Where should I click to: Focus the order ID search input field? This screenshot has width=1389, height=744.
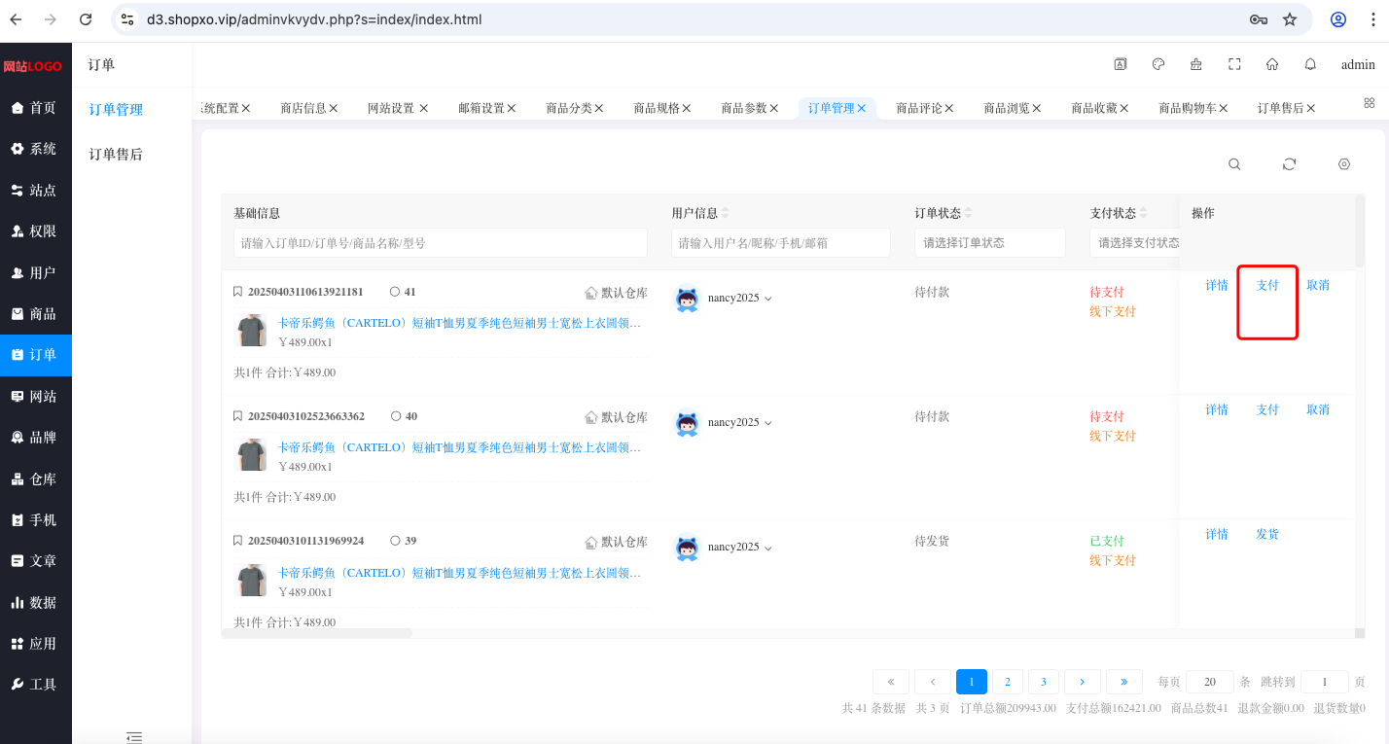click(x=441, y=243)
